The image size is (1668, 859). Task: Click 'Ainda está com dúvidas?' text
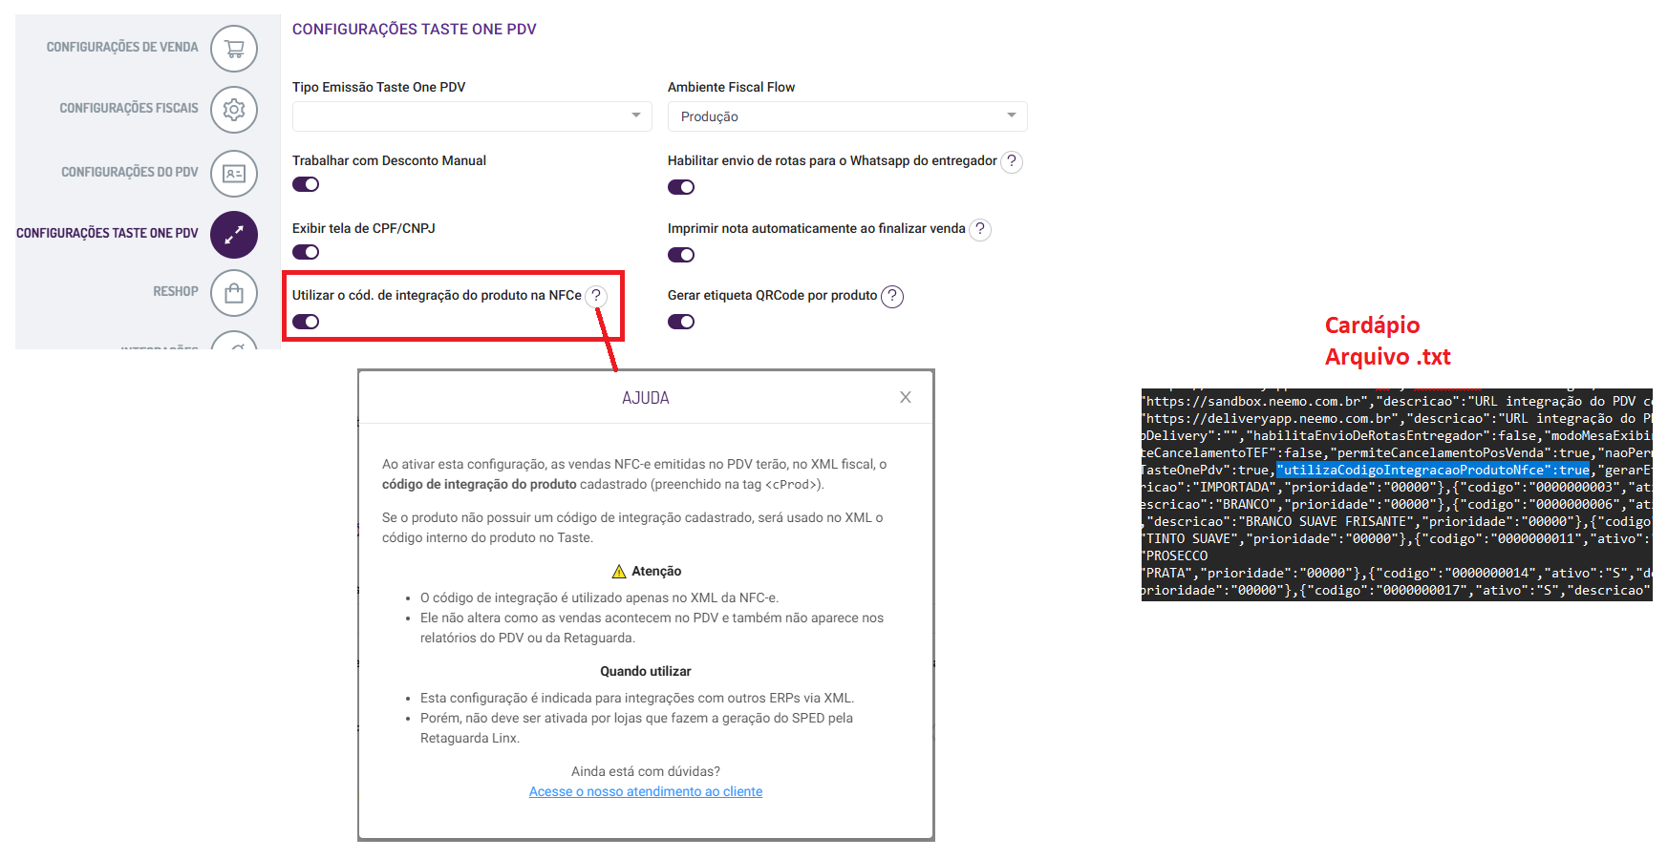click(x=646, y=771)
